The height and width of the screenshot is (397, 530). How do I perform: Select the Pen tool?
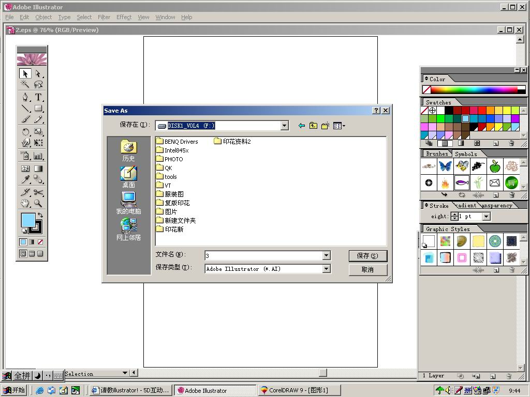25,97
